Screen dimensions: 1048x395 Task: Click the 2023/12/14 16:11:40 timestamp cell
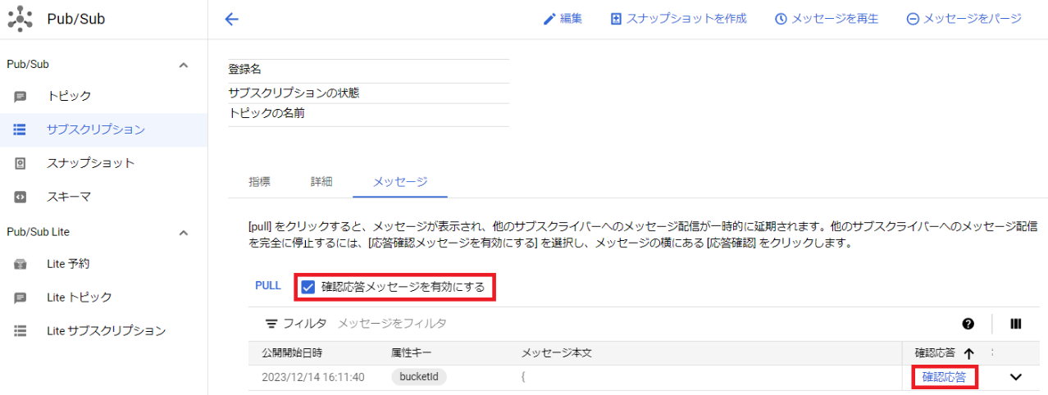pyautogui.click(x=313, y=378)
